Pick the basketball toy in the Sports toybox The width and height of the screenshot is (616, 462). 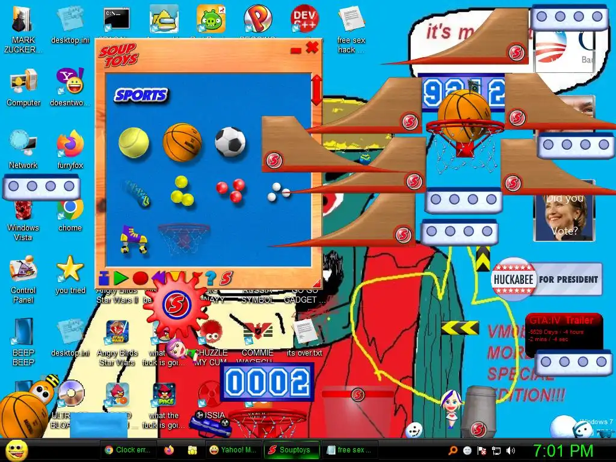click(x=182, y=142)
